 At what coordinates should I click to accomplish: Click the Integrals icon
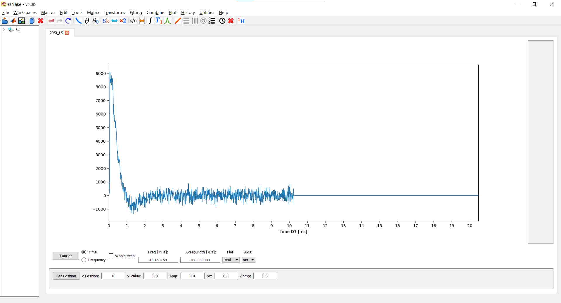point(150,21)
